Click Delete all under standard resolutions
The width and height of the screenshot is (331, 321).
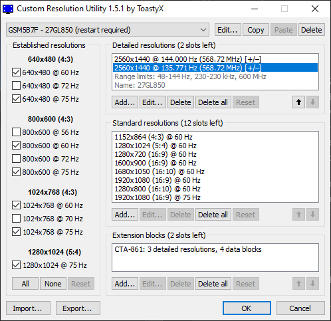click(x=213, y=215)
